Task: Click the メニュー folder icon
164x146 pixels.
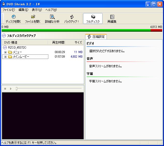Action: point(10,52)
